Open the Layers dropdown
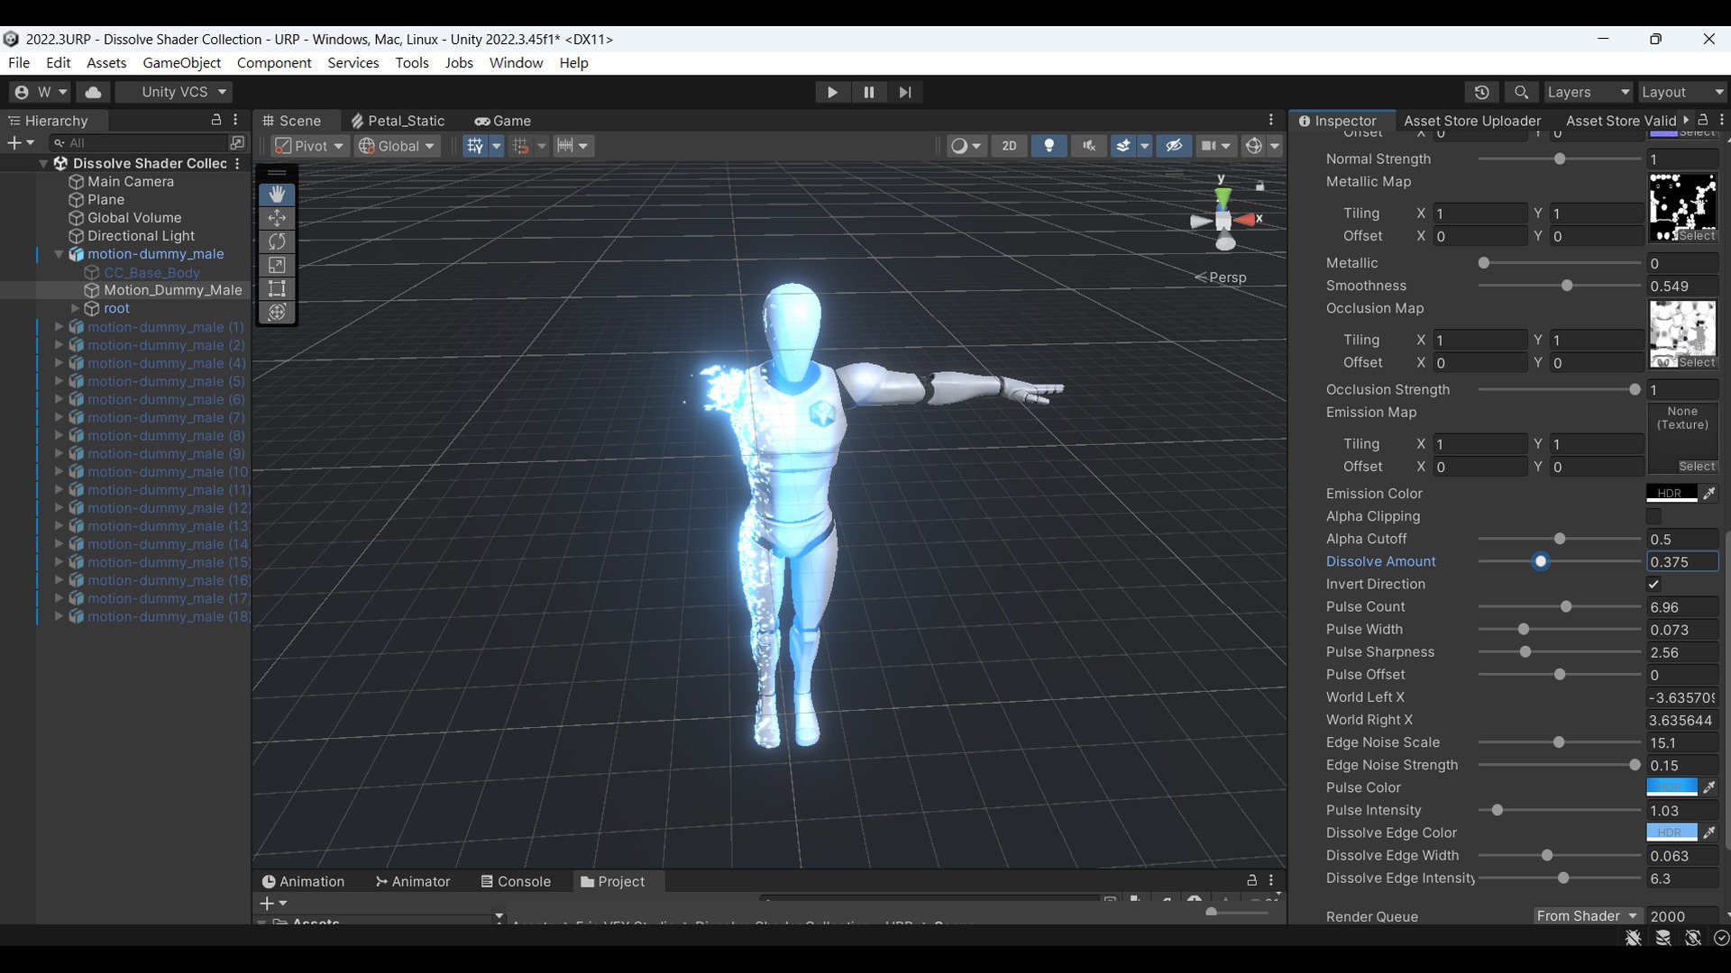This screenshot has height=973, width=1731. (x=1588, y=92)
